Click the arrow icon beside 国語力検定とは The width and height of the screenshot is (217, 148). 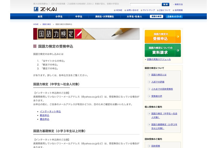click(x=149, y=75)
